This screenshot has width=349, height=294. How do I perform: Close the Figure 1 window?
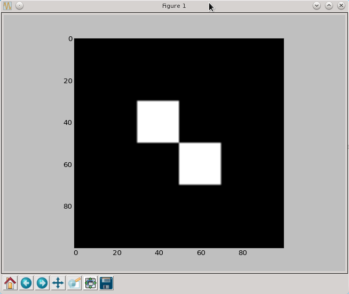coord(340,6)
